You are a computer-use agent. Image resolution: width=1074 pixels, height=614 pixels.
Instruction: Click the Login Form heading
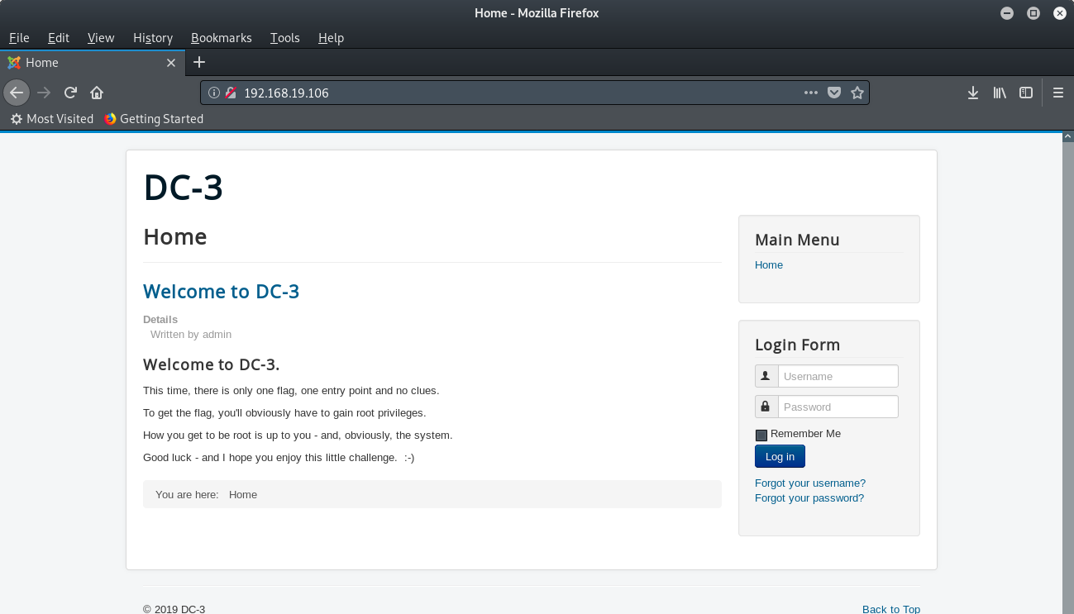pos(797,345)
